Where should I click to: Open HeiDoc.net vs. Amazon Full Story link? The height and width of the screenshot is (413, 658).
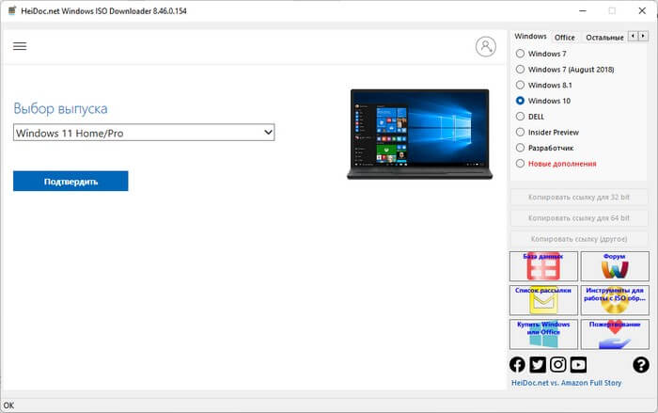pos(566,383)
